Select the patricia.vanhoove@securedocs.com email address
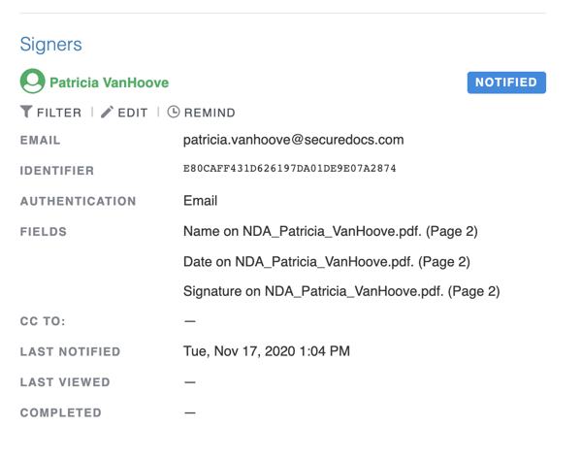Screen dimensions: 582x460 point(293,140)
